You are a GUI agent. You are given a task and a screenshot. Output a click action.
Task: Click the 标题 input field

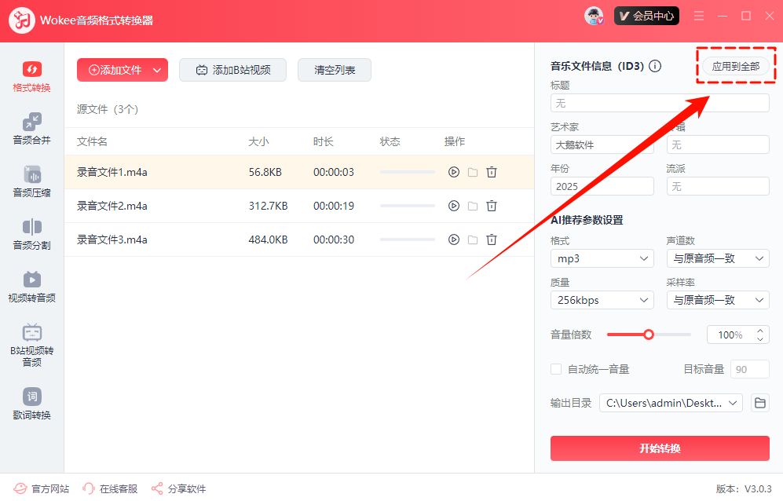click(x=660, y=103)
